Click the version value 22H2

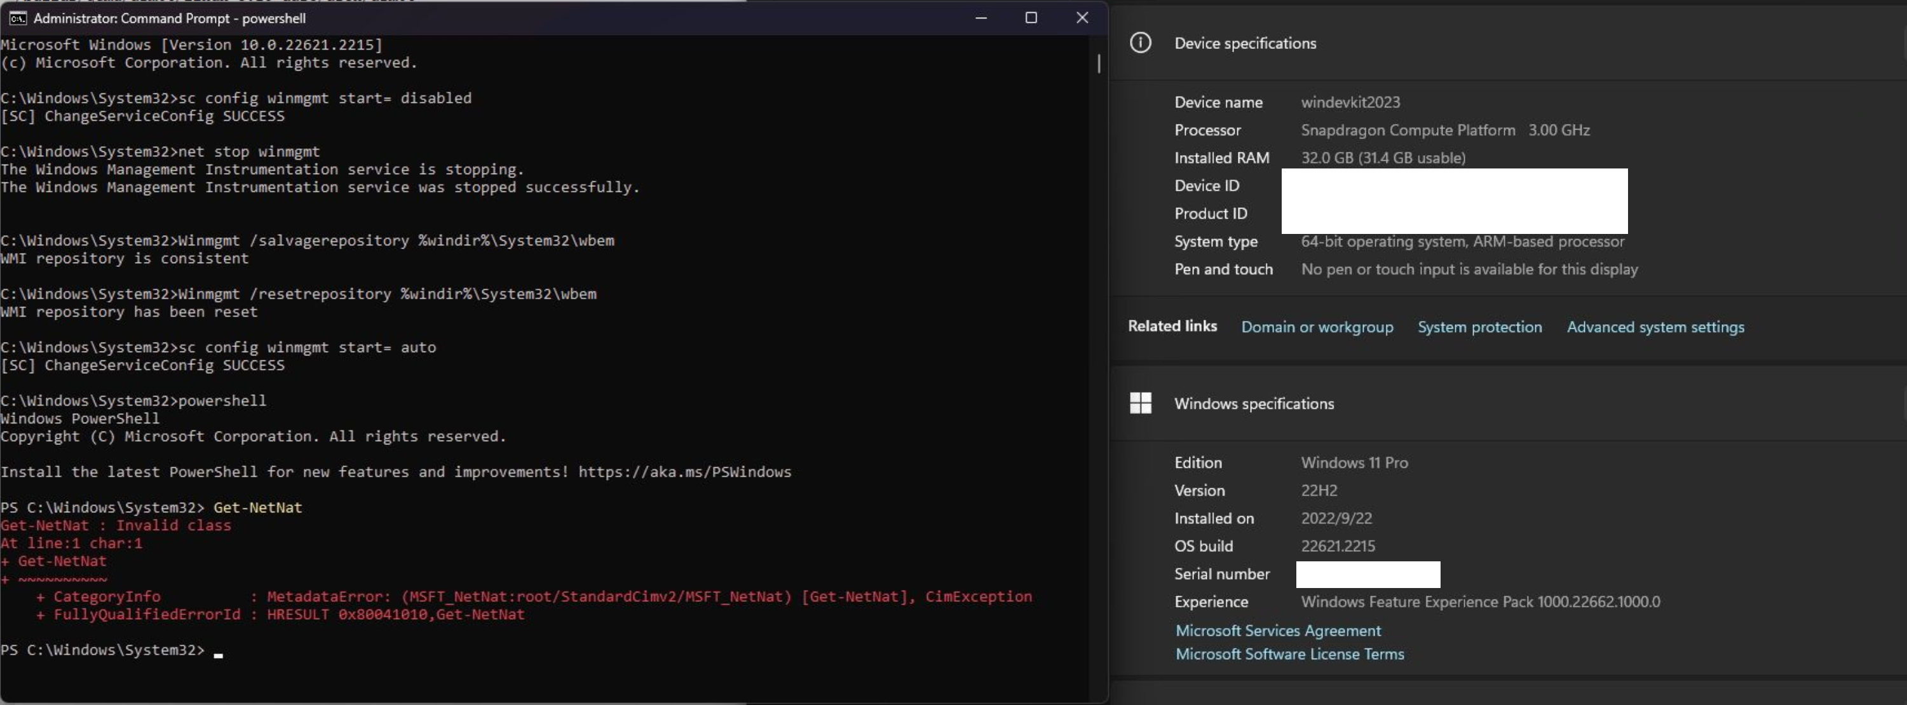coord(1319,490)
